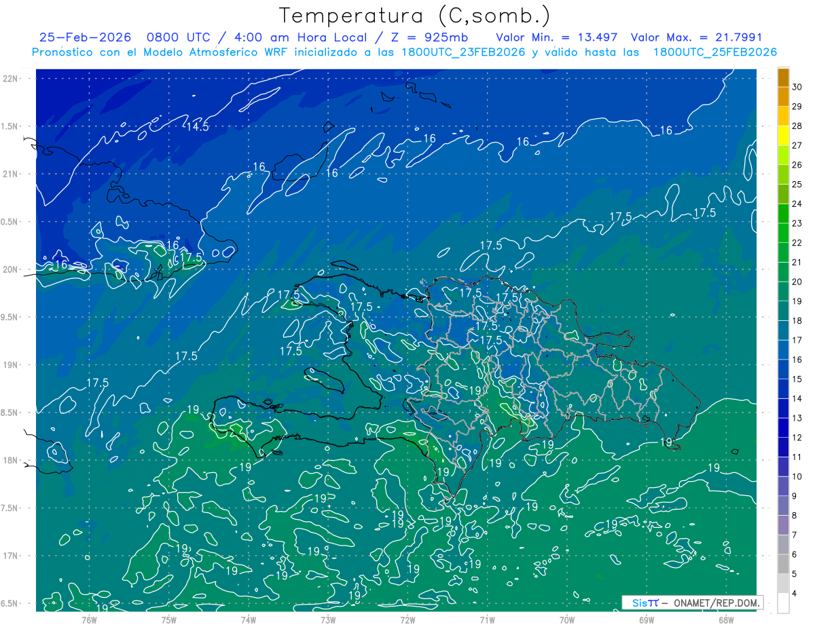Screen dimensions: 815x629
Task: Pick the purple swatch between colorbar 7 and 8
Action: pyautogui.click(x=783, y=526)
